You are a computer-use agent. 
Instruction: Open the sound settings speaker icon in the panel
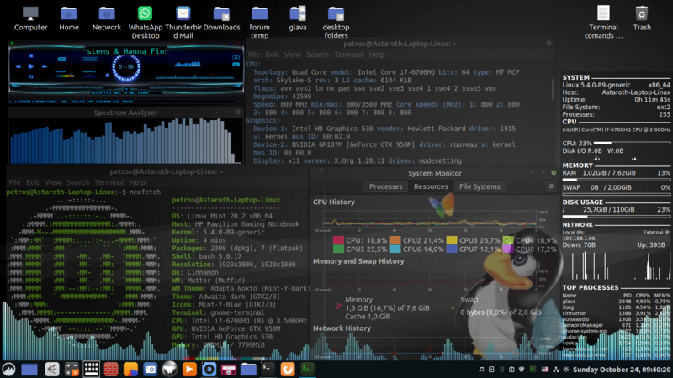tap(52, 369)
